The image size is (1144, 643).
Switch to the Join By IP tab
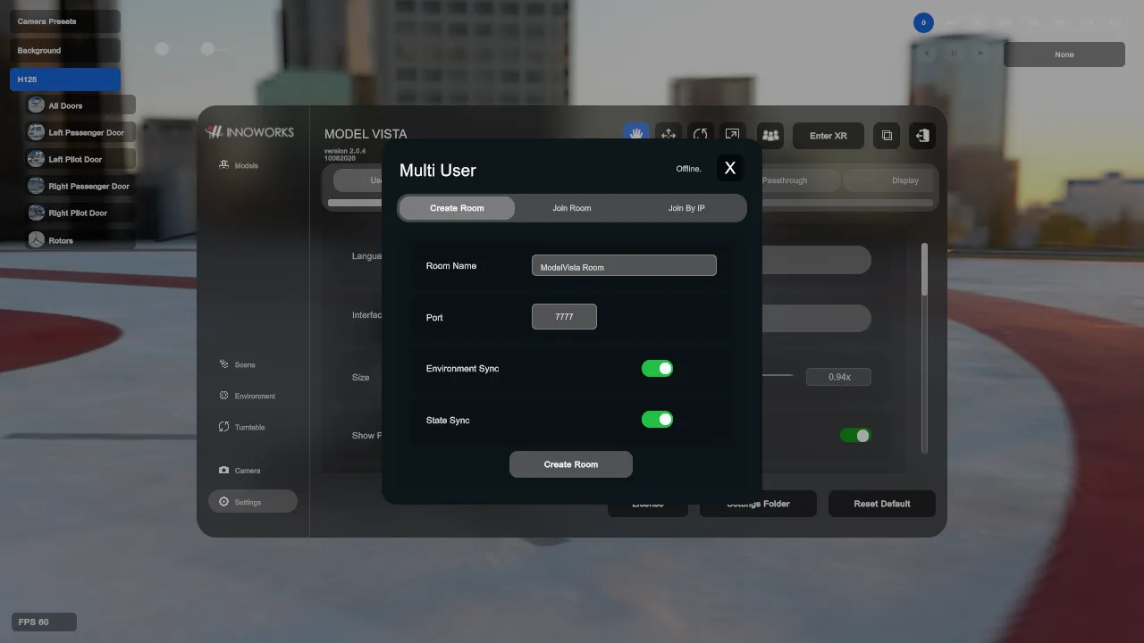pyautogui.click(x=686, y=208)
